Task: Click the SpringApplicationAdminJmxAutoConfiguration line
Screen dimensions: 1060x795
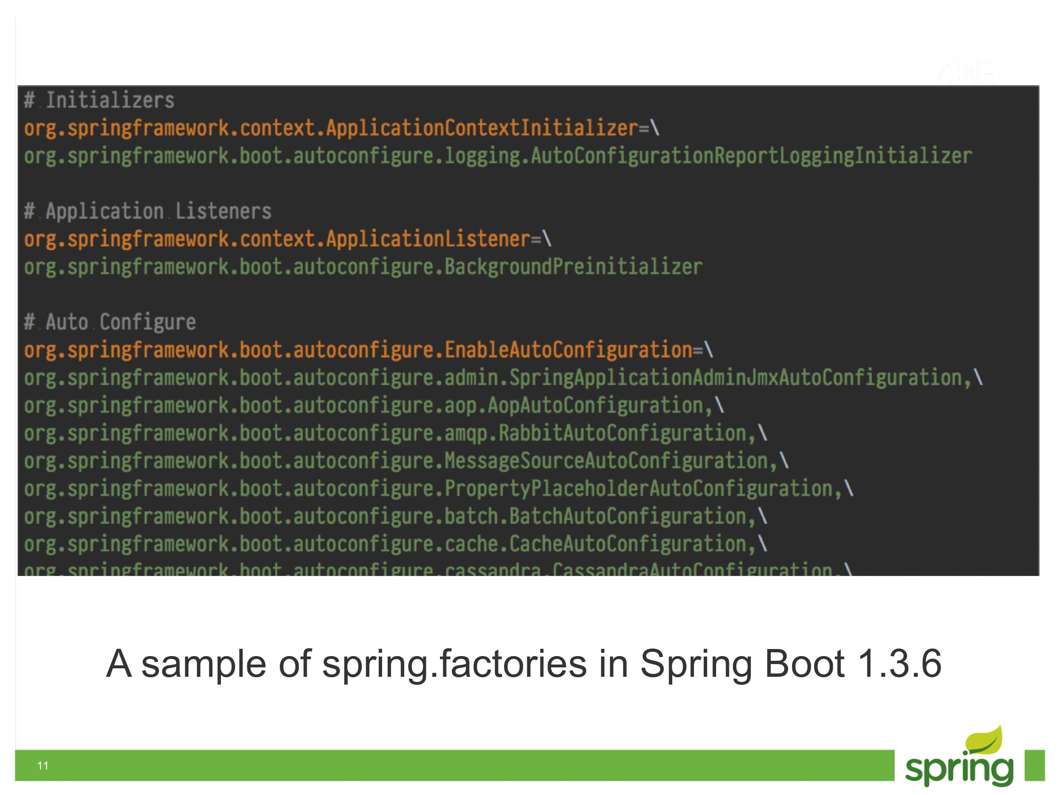Action: click(x=503, y=378)
